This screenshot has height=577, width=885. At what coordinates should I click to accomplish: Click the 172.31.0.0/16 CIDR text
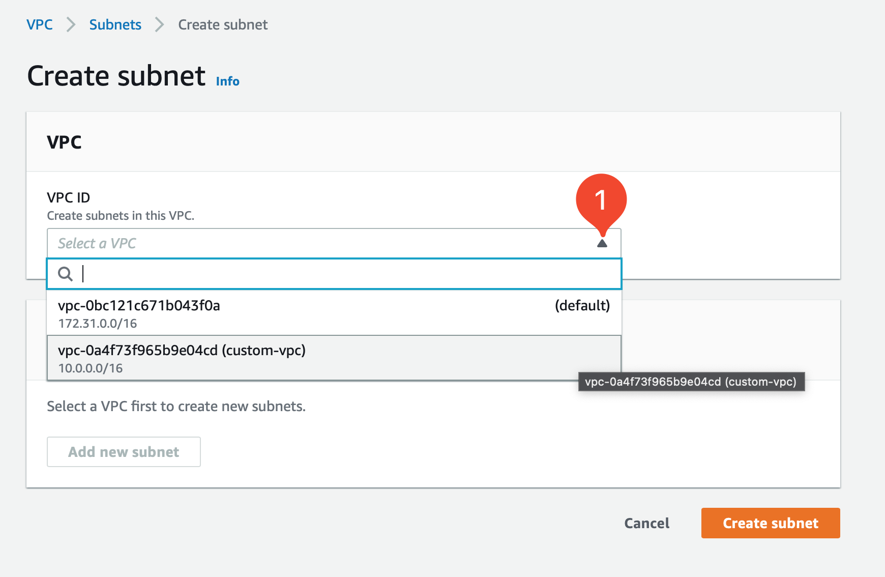coord(97,323)
